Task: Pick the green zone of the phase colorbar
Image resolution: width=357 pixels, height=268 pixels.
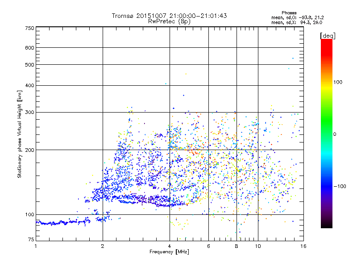Action: 327,121
